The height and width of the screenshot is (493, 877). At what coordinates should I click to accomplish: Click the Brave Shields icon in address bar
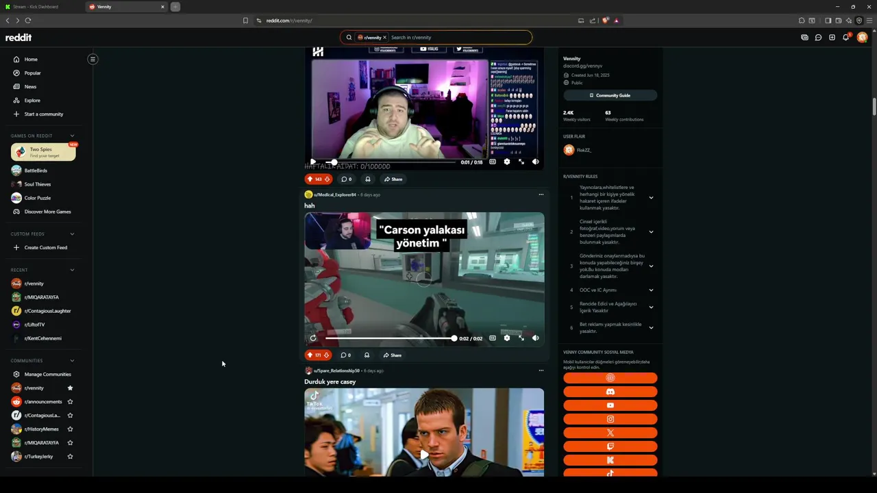coord(605,21)
